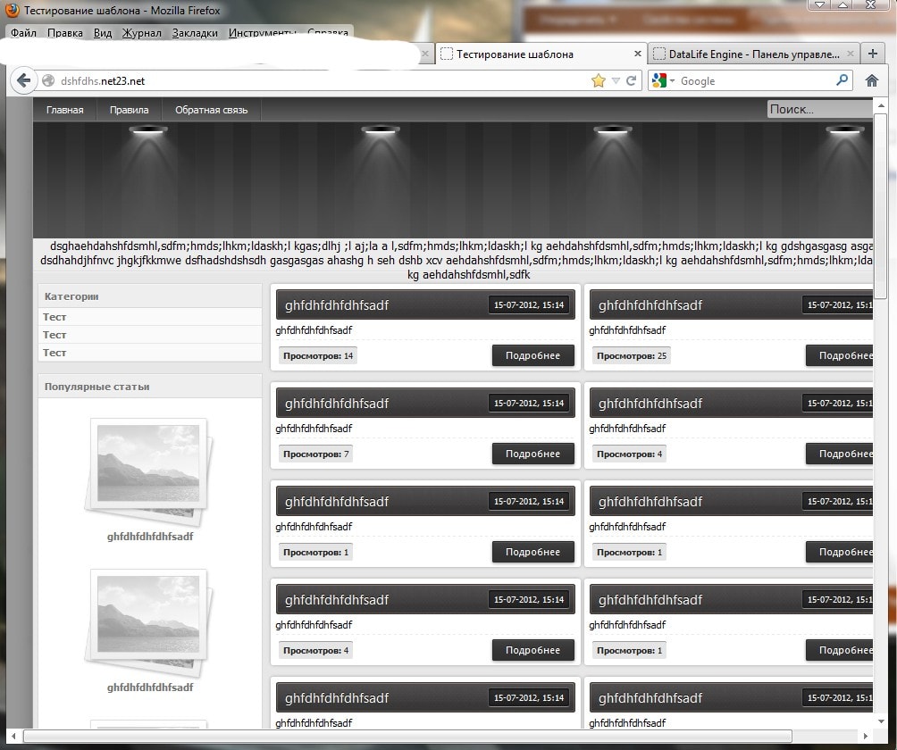Click the Просмотров: 14 label
The height and width of the screenshot is (750, 897).
pyautogui.click(x=318, y=355)
